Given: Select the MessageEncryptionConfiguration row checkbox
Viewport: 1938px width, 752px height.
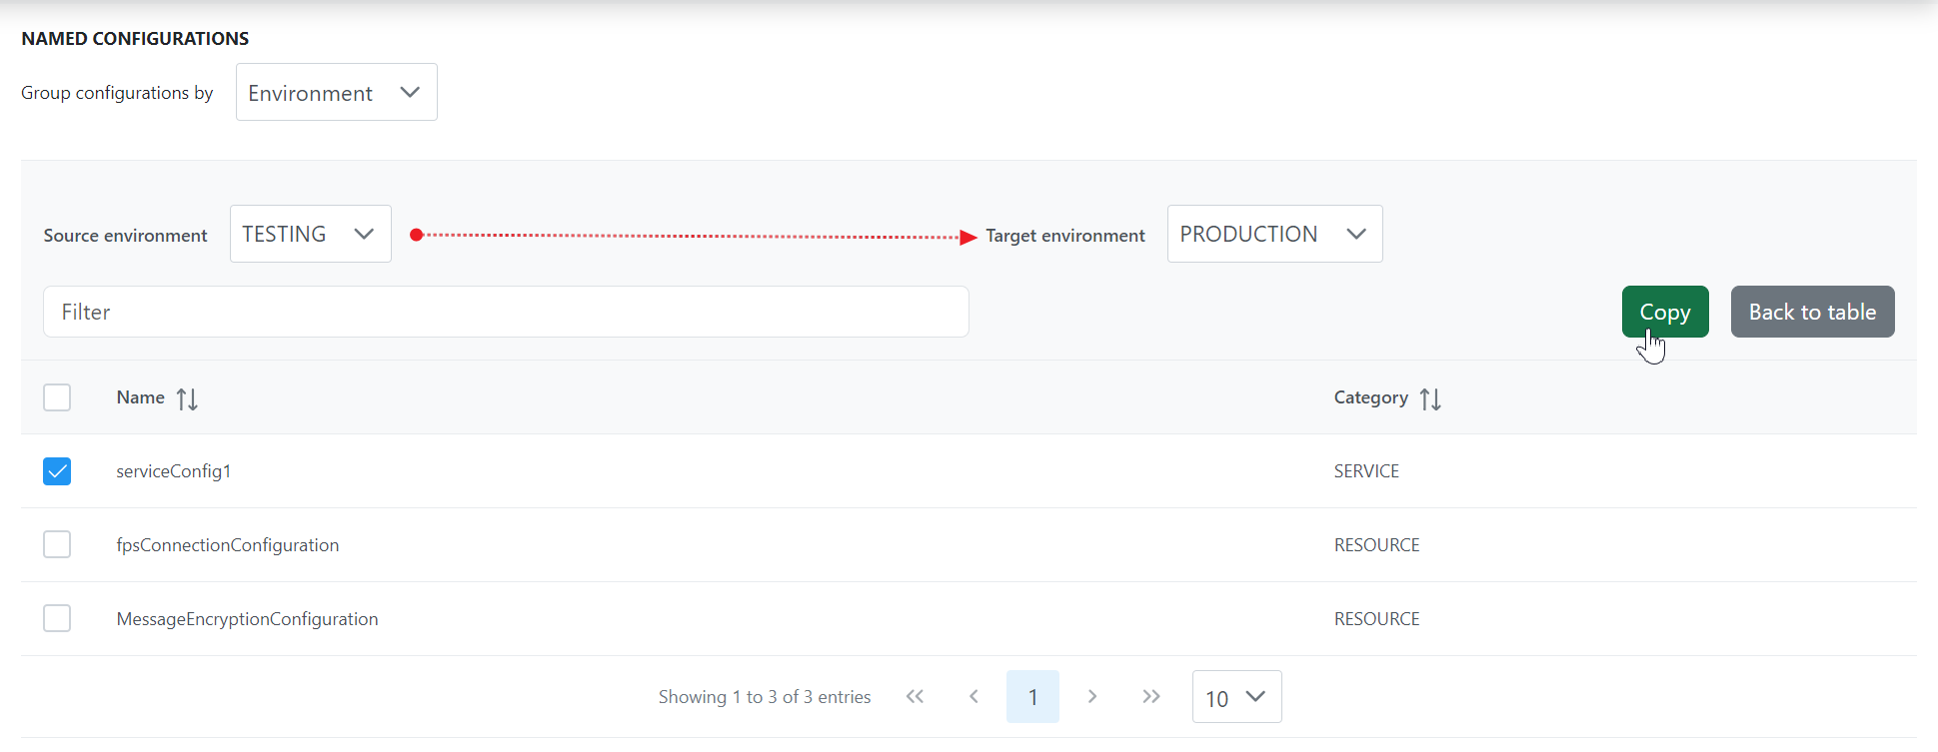Looking at the screenshot, I should click(x=57, y=618).
